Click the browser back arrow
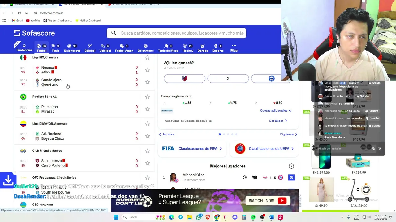396x222 pixels. (x=4, y=13)
